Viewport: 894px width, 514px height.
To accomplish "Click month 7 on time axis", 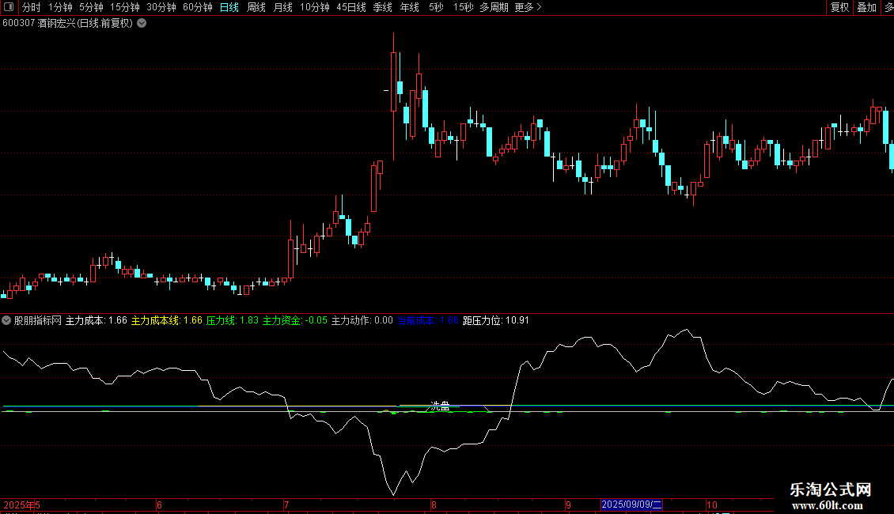I will tap(286, 505).
